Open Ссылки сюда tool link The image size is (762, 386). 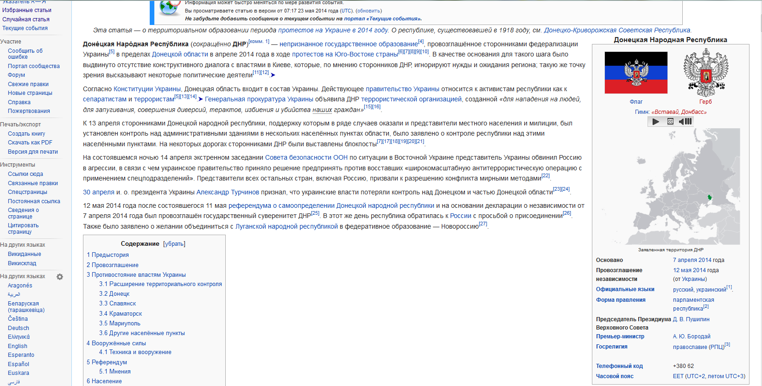[x=25, y=174]
